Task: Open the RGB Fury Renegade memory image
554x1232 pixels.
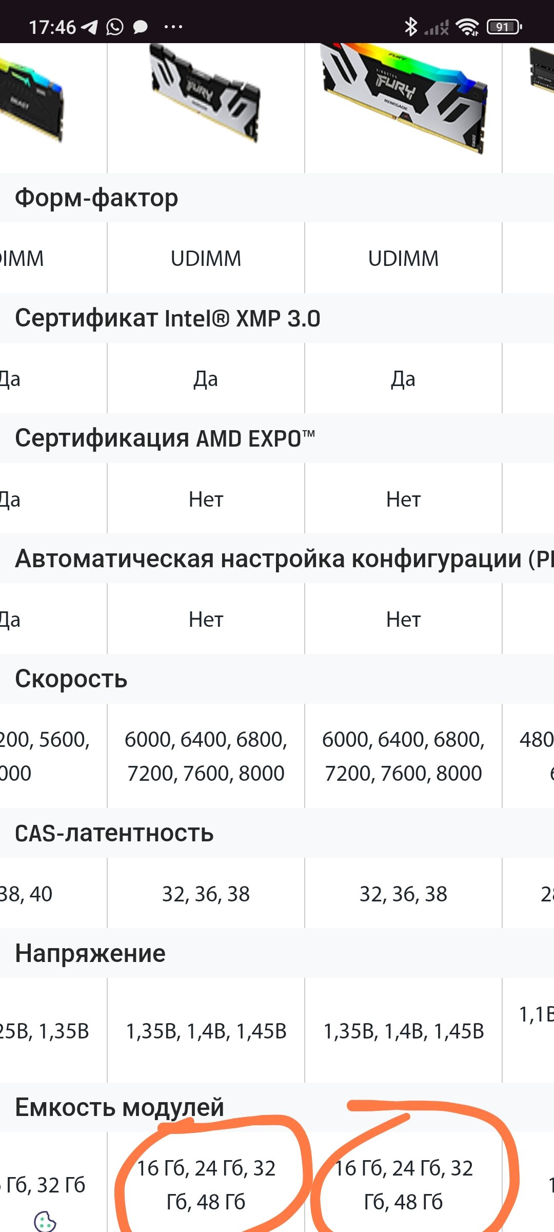Action: pos(404,98)
